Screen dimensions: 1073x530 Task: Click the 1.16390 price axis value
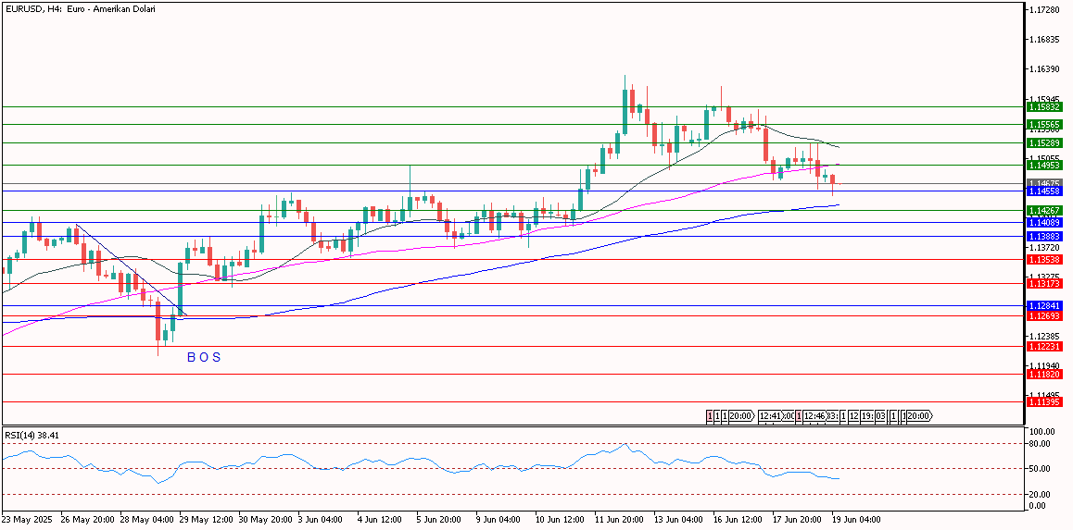[x=1045, y=69]
